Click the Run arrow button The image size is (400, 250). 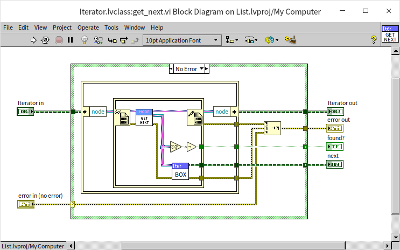coord(33,40)
